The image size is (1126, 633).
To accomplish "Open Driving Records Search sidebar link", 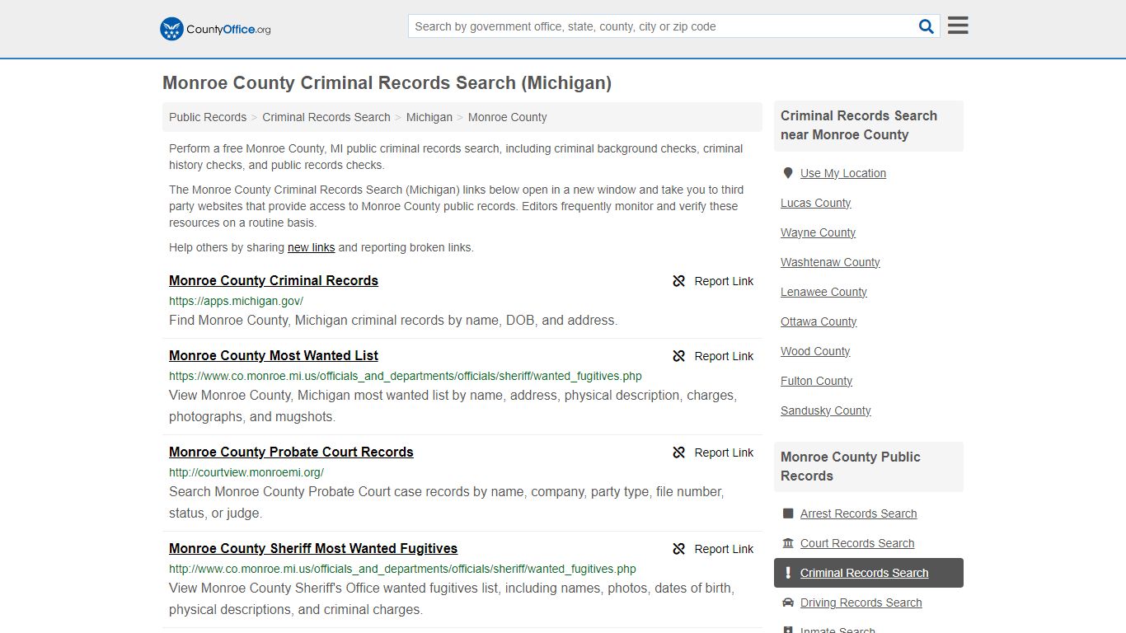I will pos(861,603).
